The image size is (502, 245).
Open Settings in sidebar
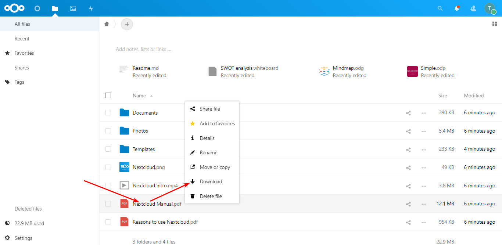point(49,238)
